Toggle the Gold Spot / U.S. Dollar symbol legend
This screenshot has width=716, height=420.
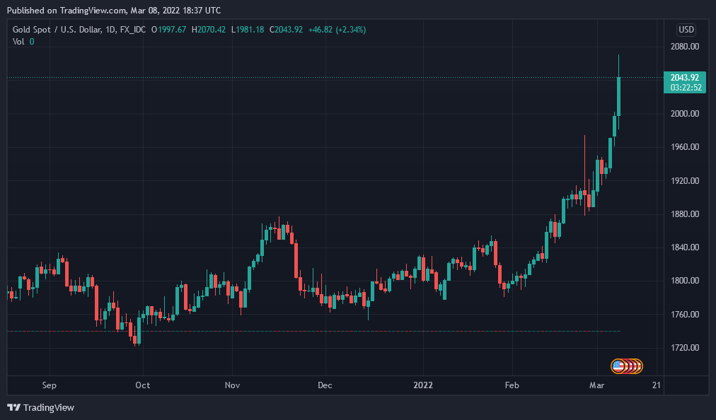(57, 30)
